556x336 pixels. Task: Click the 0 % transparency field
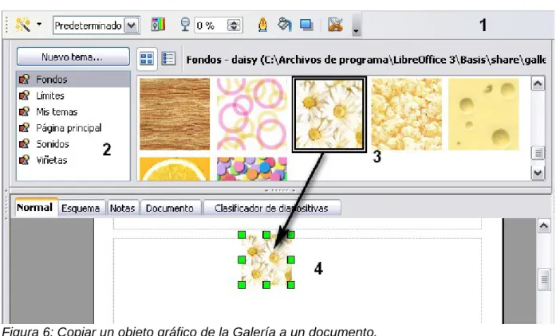point(210,25)
